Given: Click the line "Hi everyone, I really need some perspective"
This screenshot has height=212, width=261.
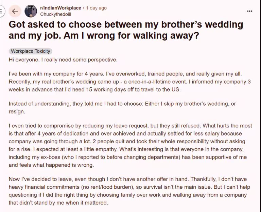Looking at the screenshot, I should (x=63, y=60).
